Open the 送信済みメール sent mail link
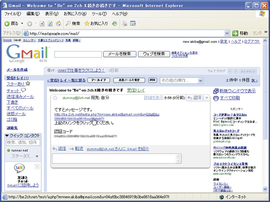 coord(20,97)
